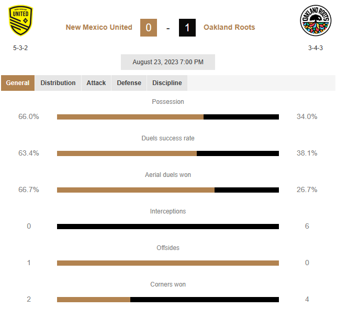Viewport: 337px width, 309px height.
Task: Click the 5-3-2 formation label
Action: 20,48
